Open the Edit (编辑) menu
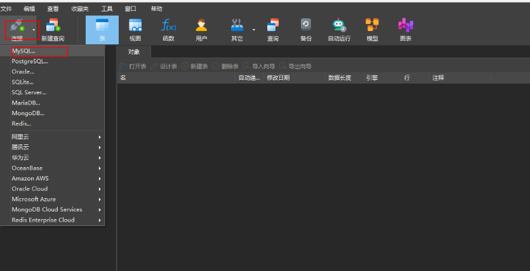The height and width of the screenshot is (271, 530). pyautogui.click(x=29, y=9)
